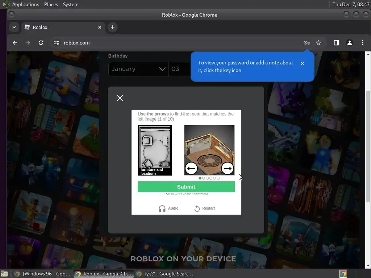The height and width of the screenshot is (278, 371).
Task: Click the furniture and locations reference image
Action: (x=155, y=150)
